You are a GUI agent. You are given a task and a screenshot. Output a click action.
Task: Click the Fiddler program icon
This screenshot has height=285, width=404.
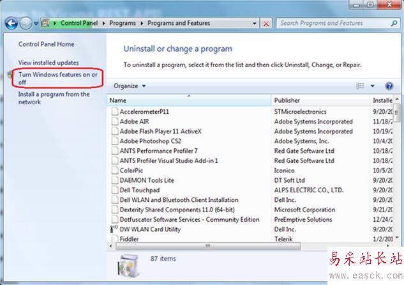coord(115,238)
